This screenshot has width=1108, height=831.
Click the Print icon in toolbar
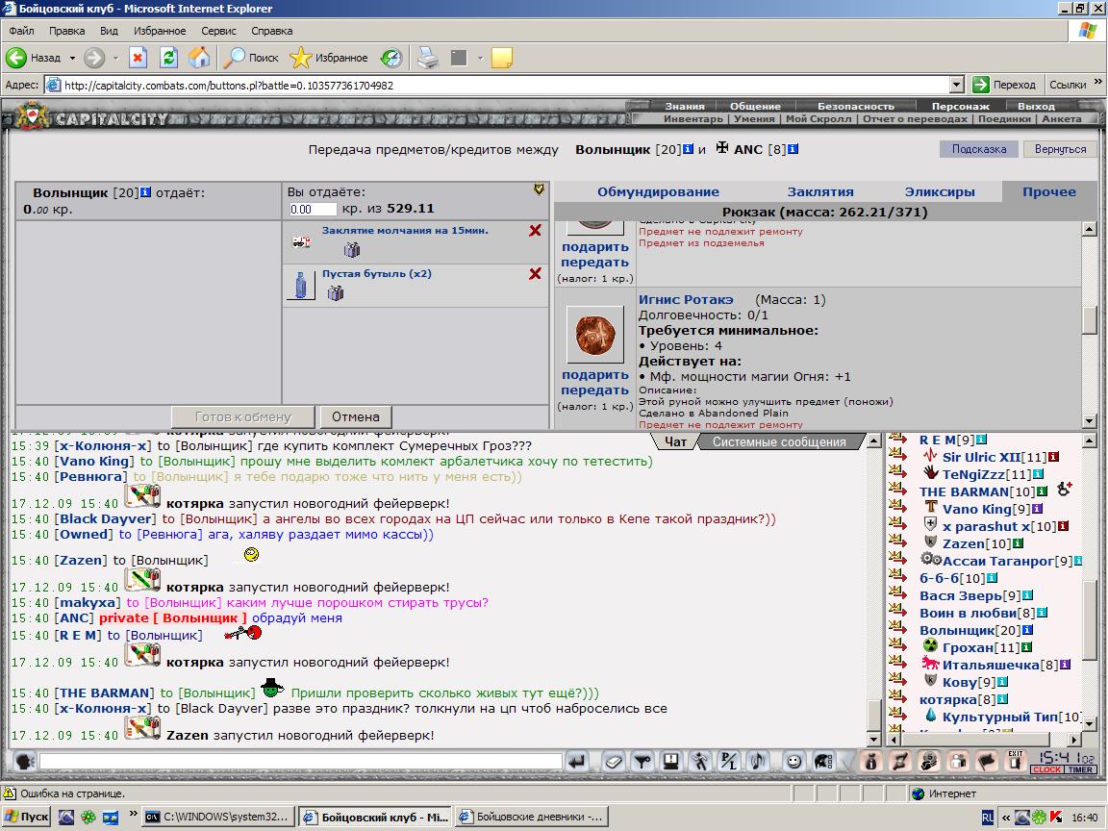coord(427,58)
